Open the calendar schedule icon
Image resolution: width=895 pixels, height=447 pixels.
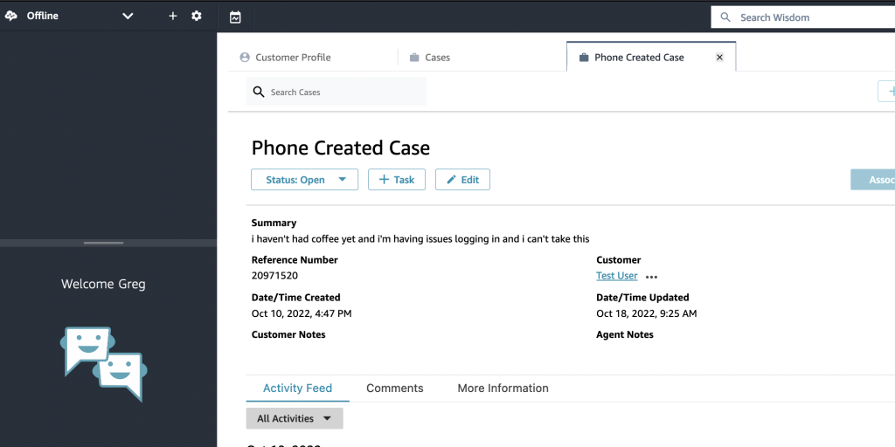[x=235, y=17]
